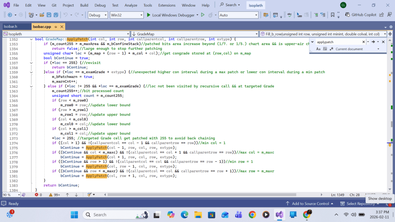
Task: Click the bookmark icon in the toolbar
Action: (333, 15)
